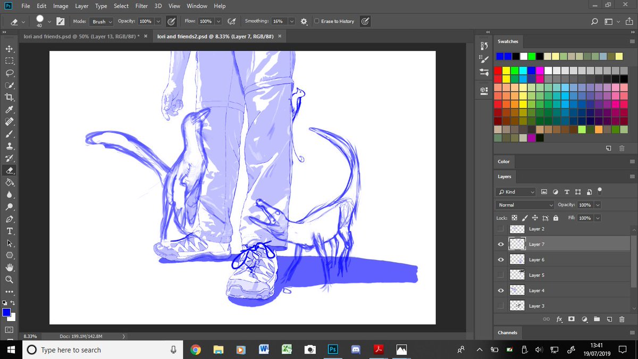Open Normal blend mode dropdown

click(526, 205)
